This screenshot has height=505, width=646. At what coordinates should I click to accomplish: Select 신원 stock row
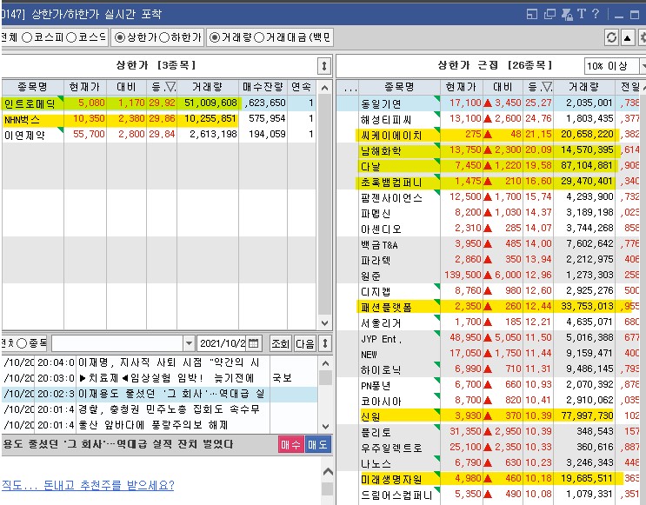490,416
